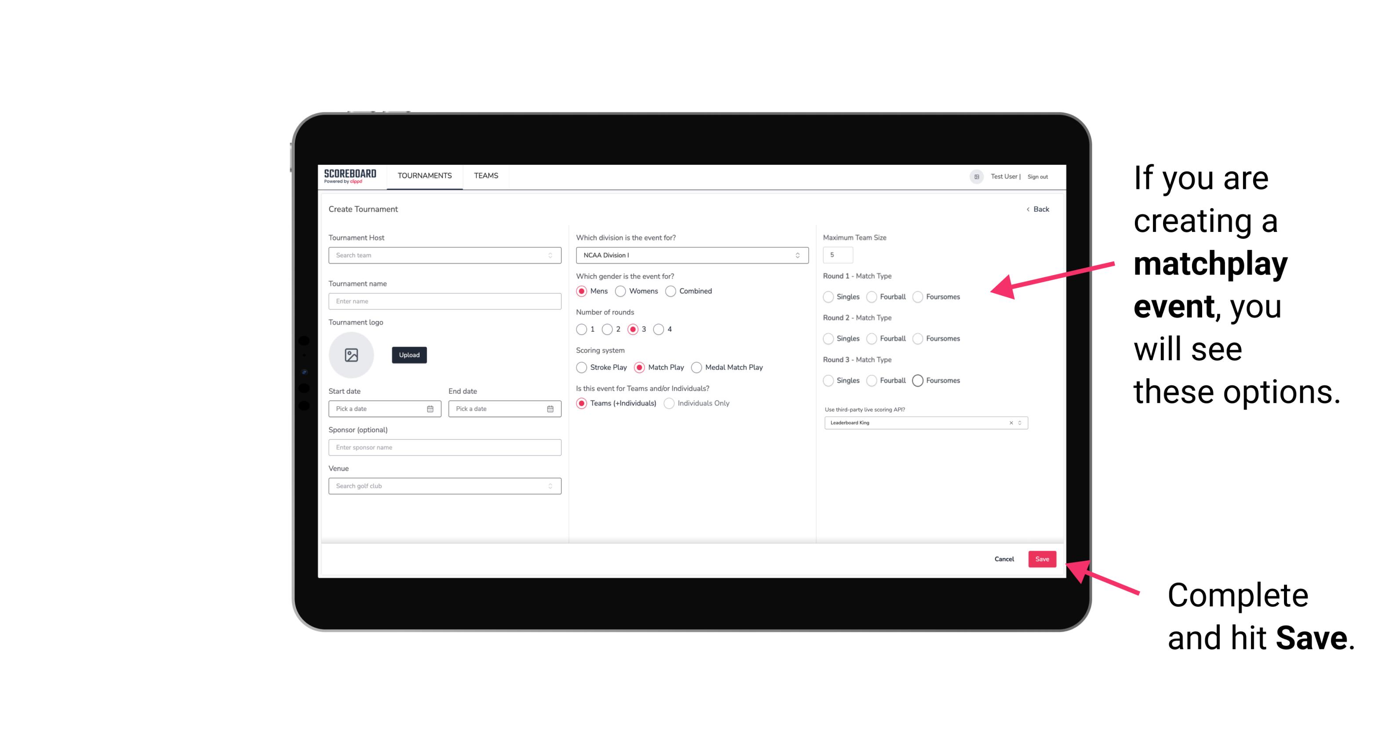The image size is (1382, 743).
Task: Click the start date calendar icon
Action: click(431, 409)
